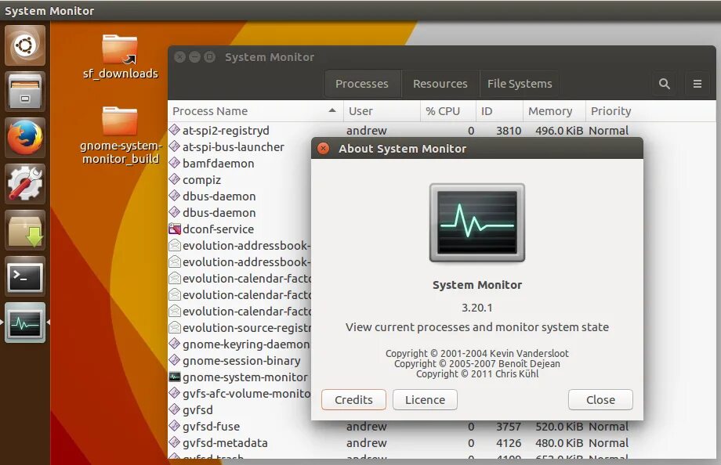
Task: Click the gnome-system-monitor process icon
Action: point(174,377)
